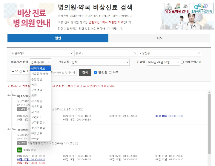The height and width of the screenshot is (166, 215).
Task: Click 09월 06일 : 09:30~18:30 text
Action: pyautogui.click(x=77, y=116)
